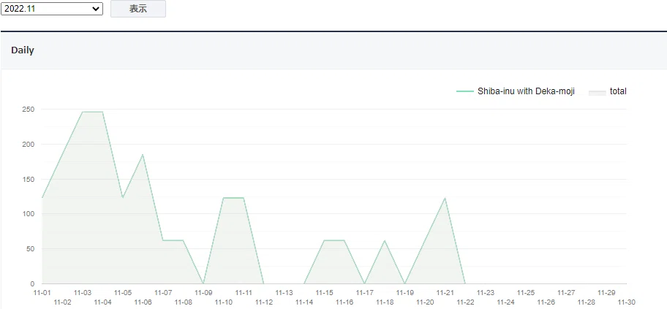The width and height of the screenshot is (667, 309).
Task: Click the gray total legend swatch
Action: tap(598, 93)
